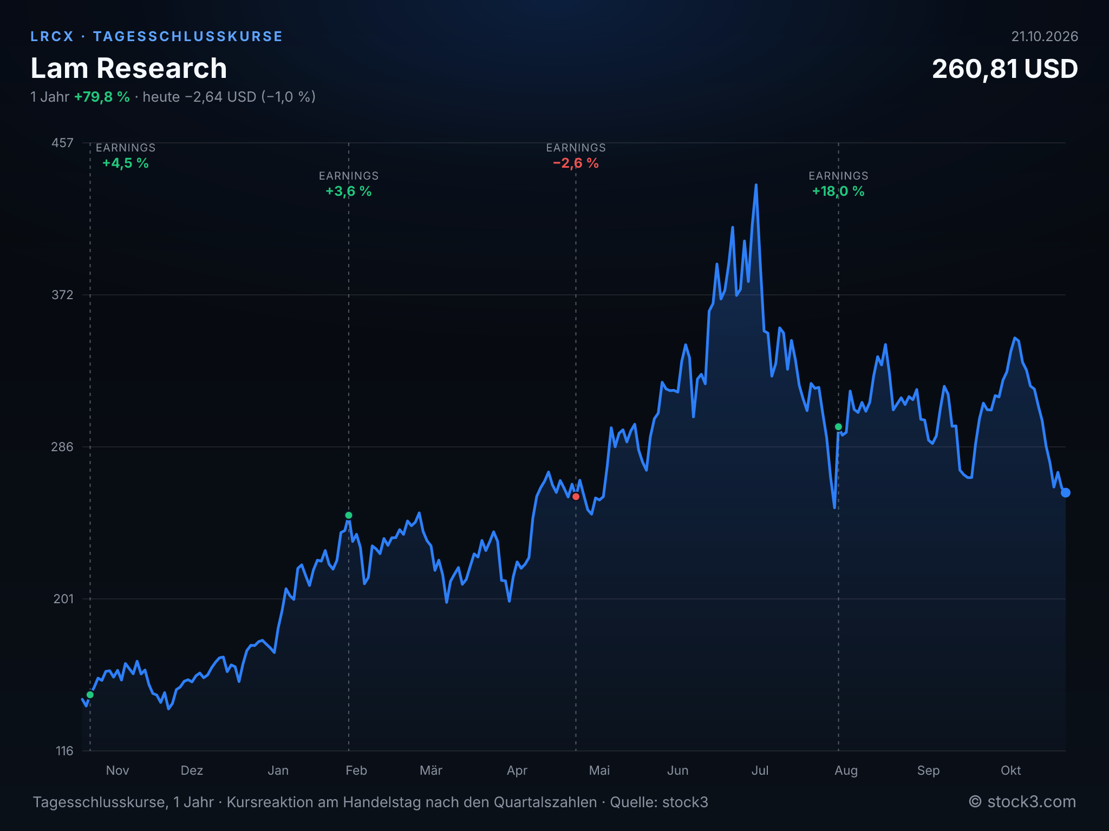Image resolution: width=1109 pixels, height=831 pixels.
Task: Click the red earnings dot near Mai
Action: click(x=576, y=497)
